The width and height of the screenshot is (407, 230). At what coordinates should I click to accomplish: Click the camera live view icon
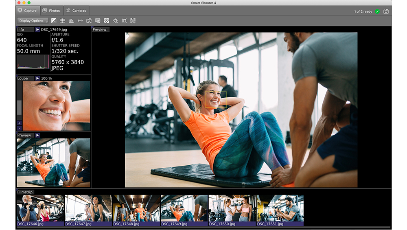tap(89, 21)
